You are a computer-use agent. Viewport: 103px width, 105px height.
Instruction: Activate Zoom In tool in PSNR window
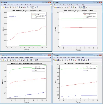(x=65, y=7)
